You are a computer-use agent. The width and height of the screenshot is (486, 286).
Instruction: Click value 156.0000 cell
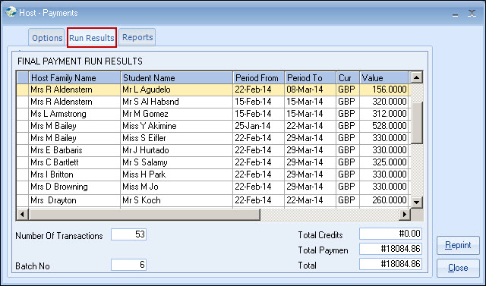383,90
